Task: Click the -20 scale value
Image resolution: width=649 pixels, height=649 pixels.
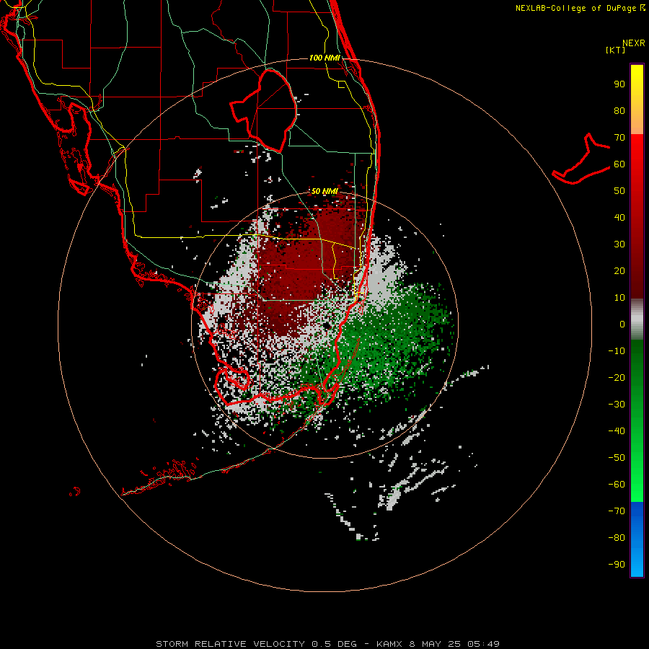Action: [x=617, y=378]
